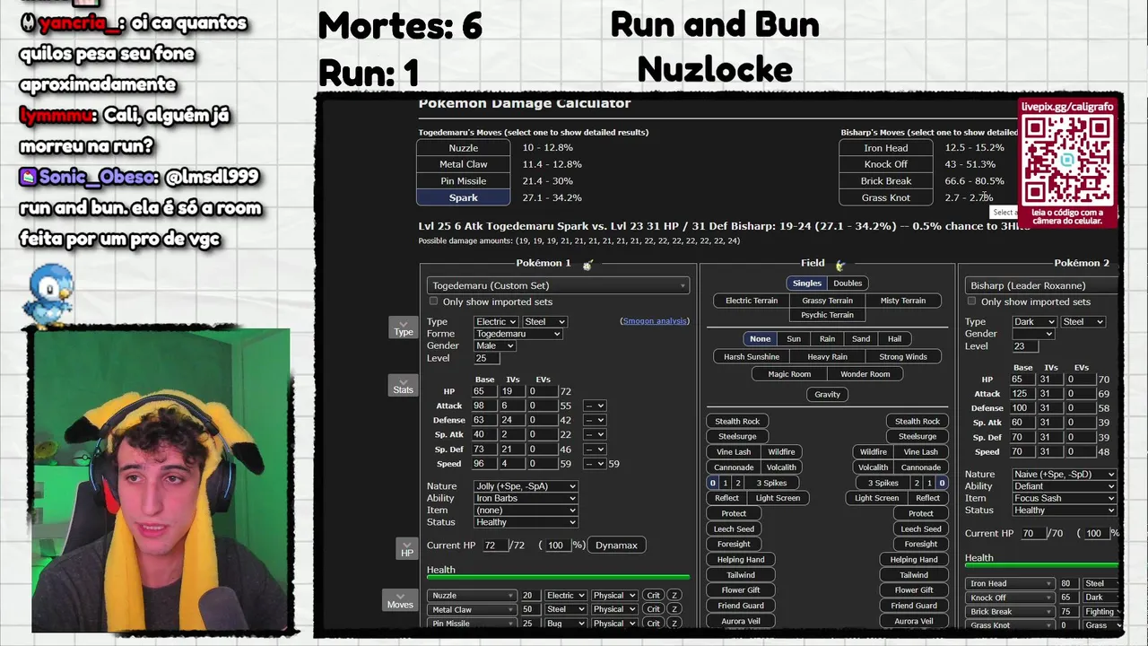Screen dimensions: 1148x646
Task: Collapse the Stats section side tab
Action: (x=404, y=385)
